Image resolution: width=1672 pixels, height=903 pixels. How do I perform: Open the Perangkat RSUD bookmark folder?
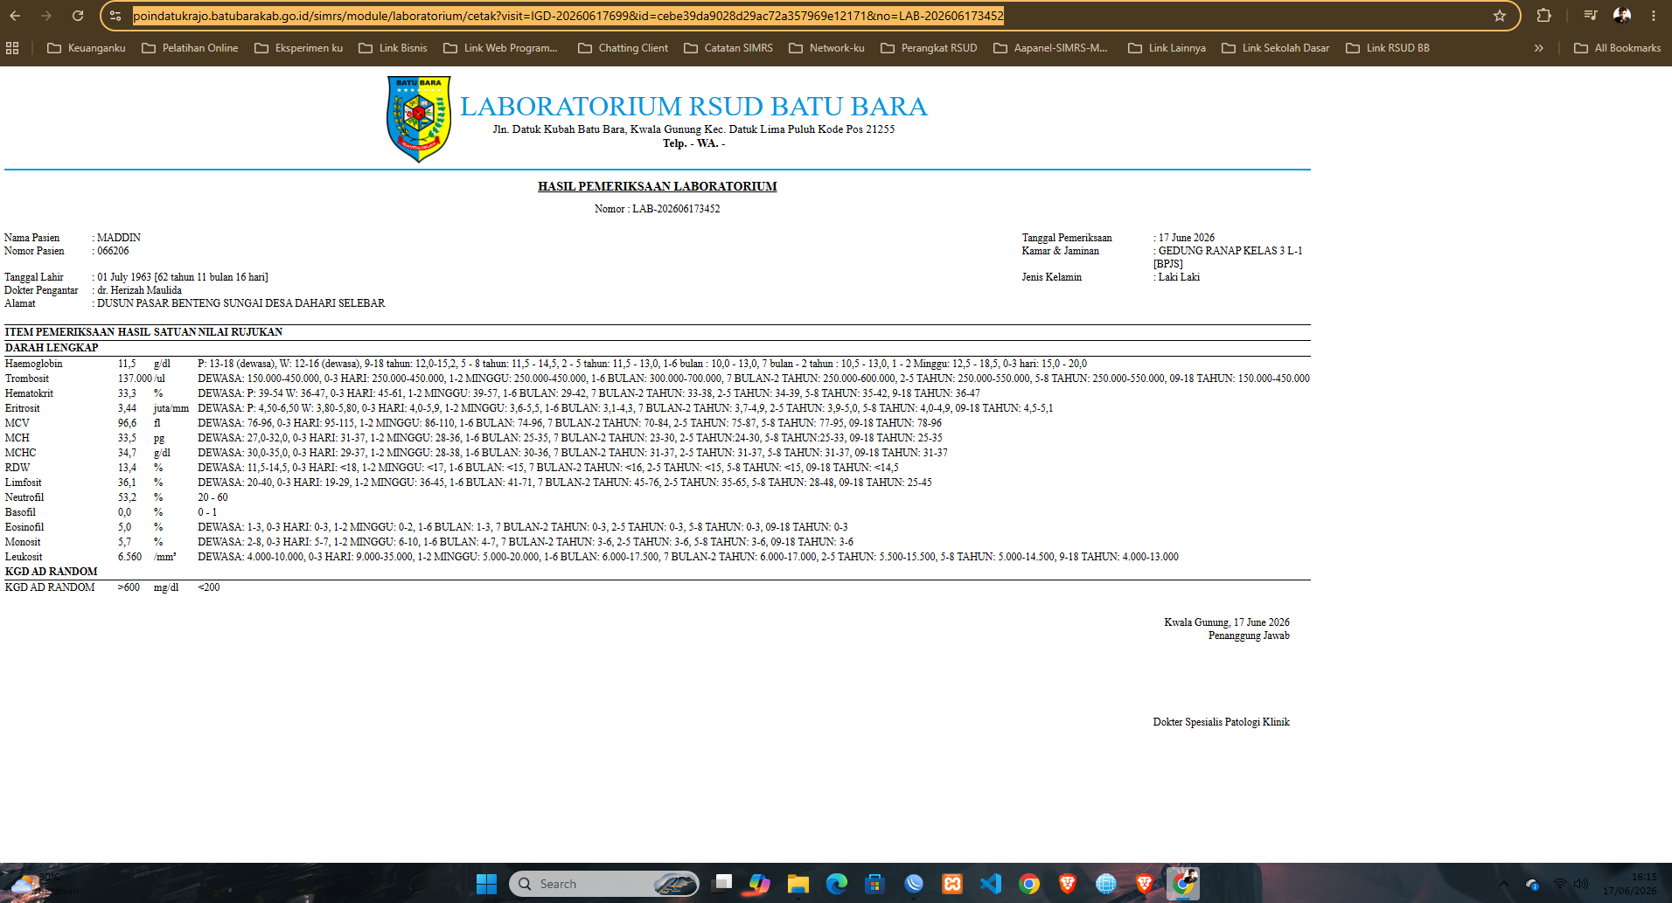pos(929,48)
